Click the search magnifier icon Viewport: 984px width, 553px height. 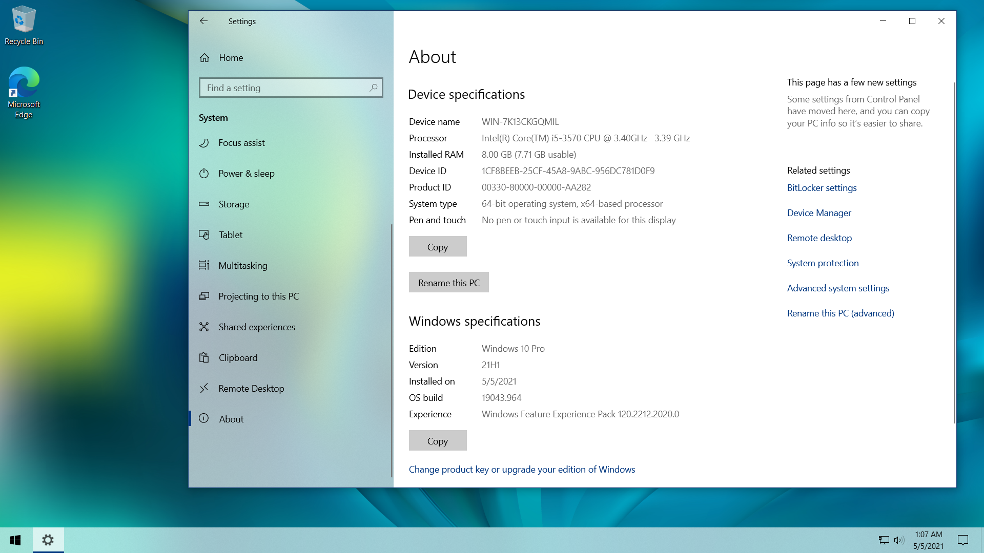pos(374,88)
